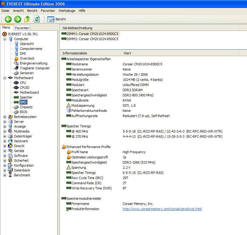Expand the Software tree node
247x235 pixels.
[x=5, y=156]
